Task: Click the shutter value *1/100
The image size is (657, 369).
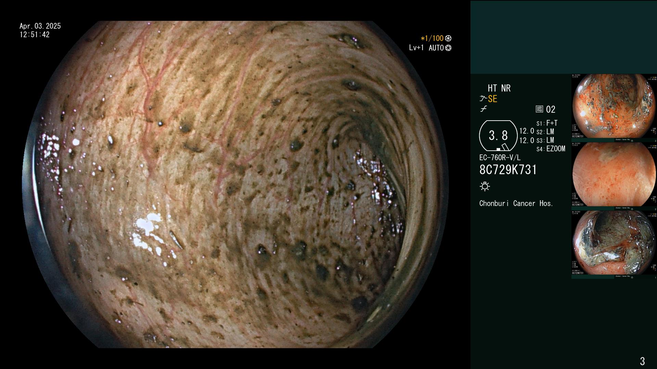Action: [432, 38]
